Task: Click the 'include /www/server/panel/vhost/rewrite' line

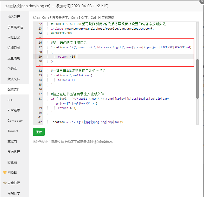Action: 102,29
